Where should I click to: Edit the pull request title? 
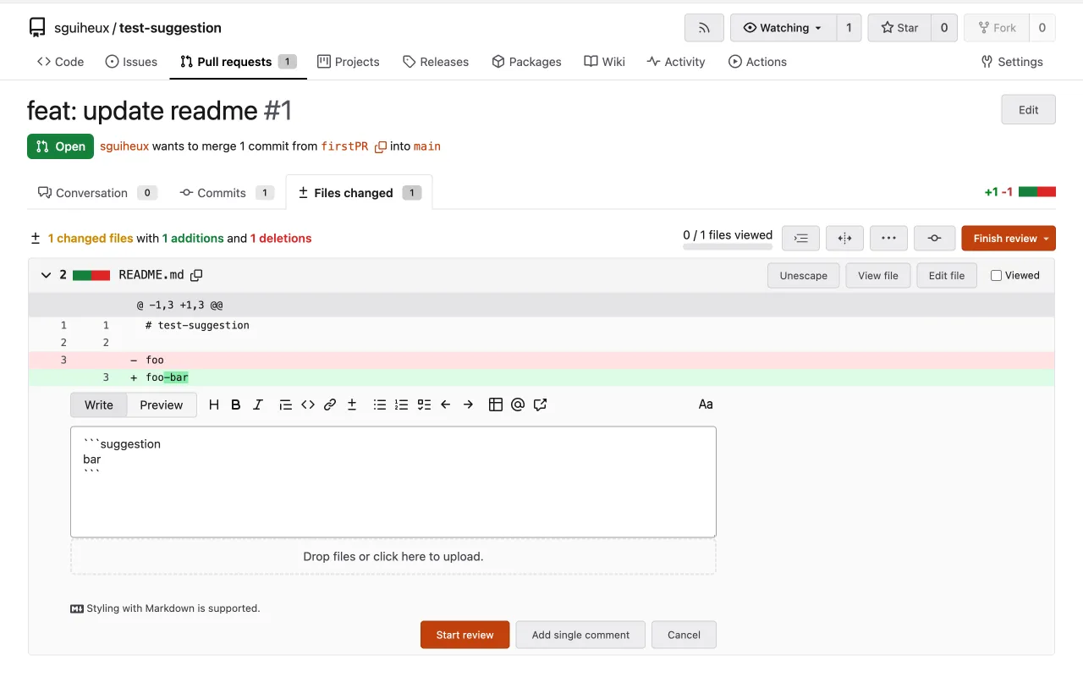(x=1028, y=110)
